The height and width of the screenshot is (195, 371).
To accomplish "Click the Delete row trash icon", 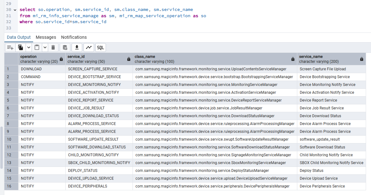I will 53,47.
